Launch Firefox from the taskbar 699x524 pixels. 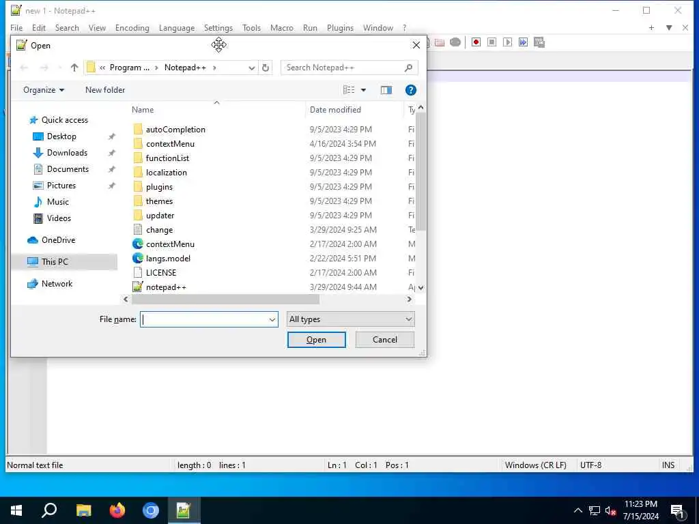tap(117, 510)
